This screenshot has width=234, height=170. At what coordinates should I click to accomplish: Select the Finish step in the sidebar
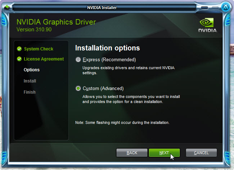tap(30, 92)
